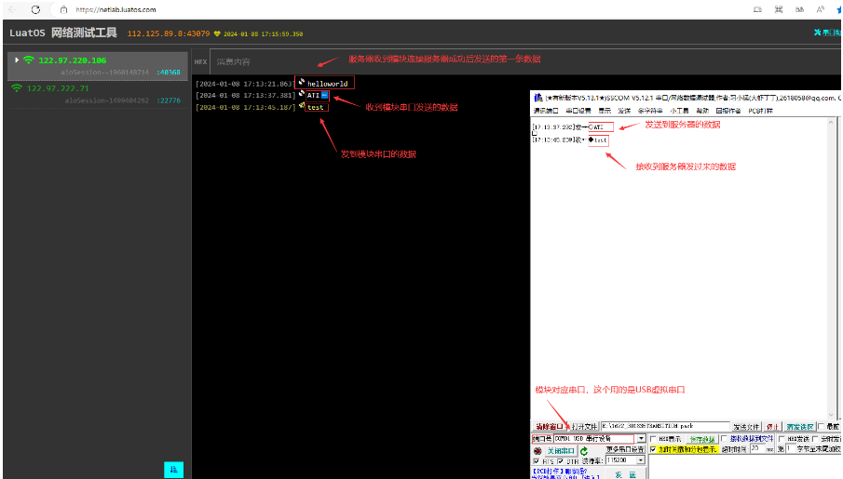Click the 发送文件 button in SSCOM

click(747, 427)
